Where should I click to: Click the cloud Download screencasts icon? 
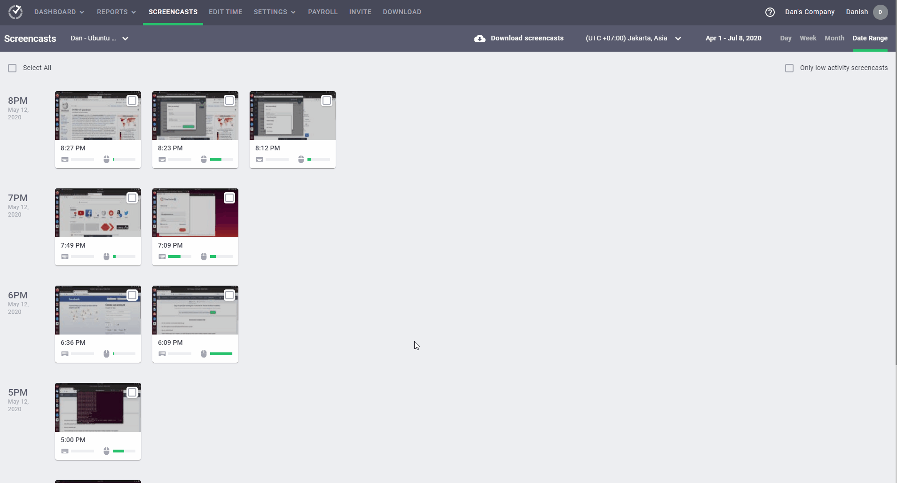(x=480, y=38)
